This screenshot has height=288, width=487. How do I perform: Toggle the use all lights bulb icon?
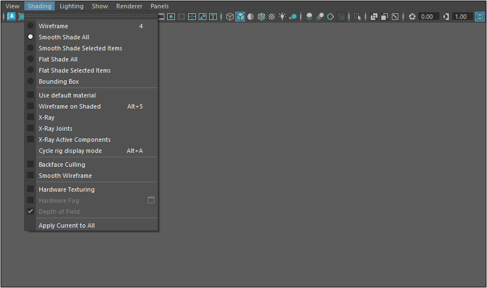coord(282,17)
